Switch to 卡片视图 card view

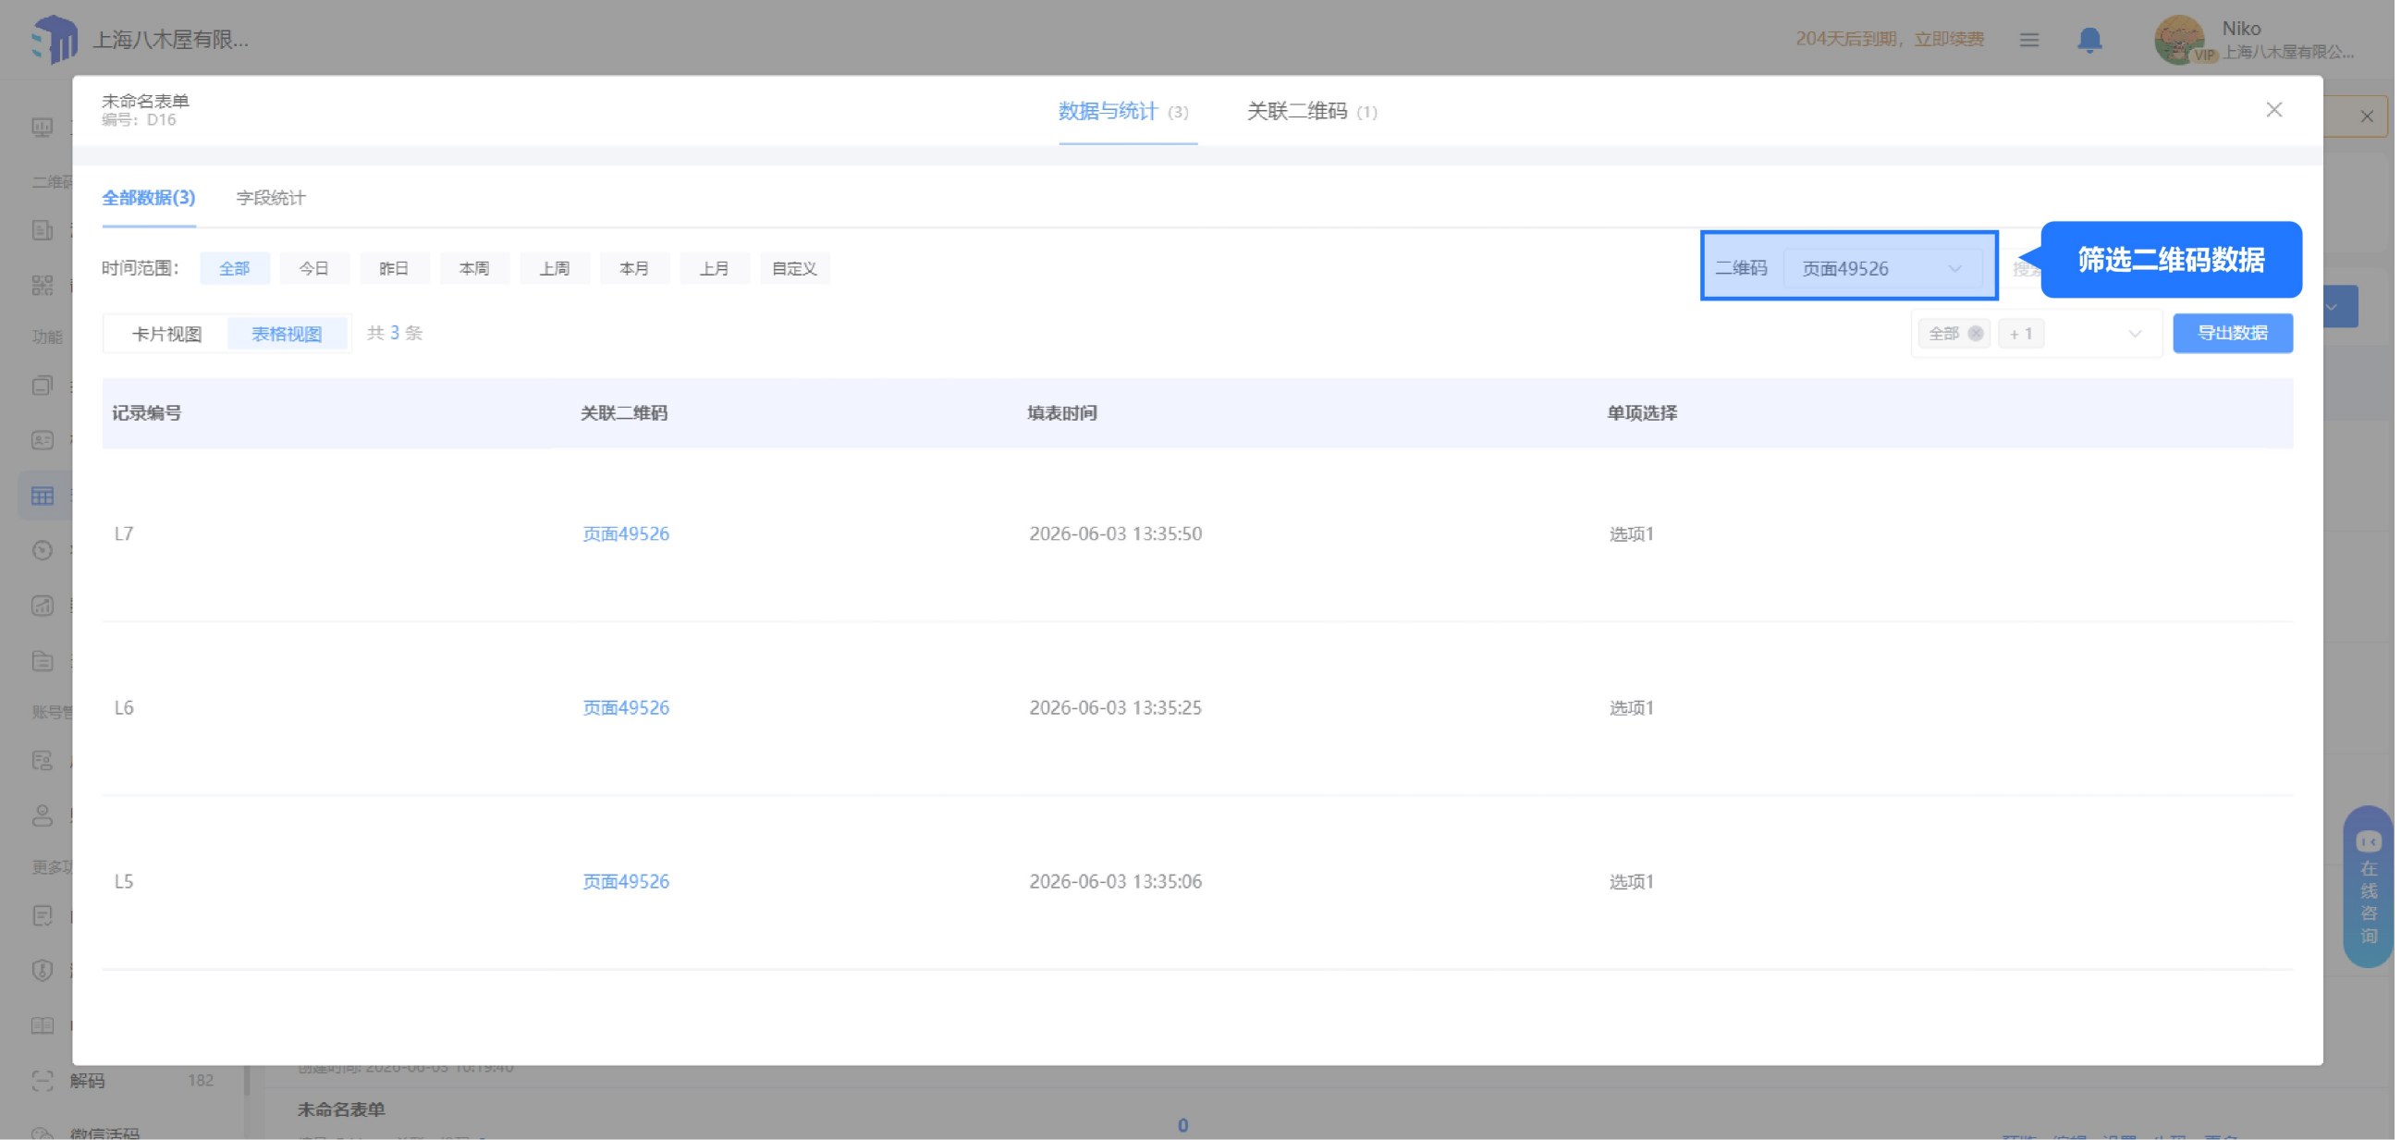[x=167, y=334]
